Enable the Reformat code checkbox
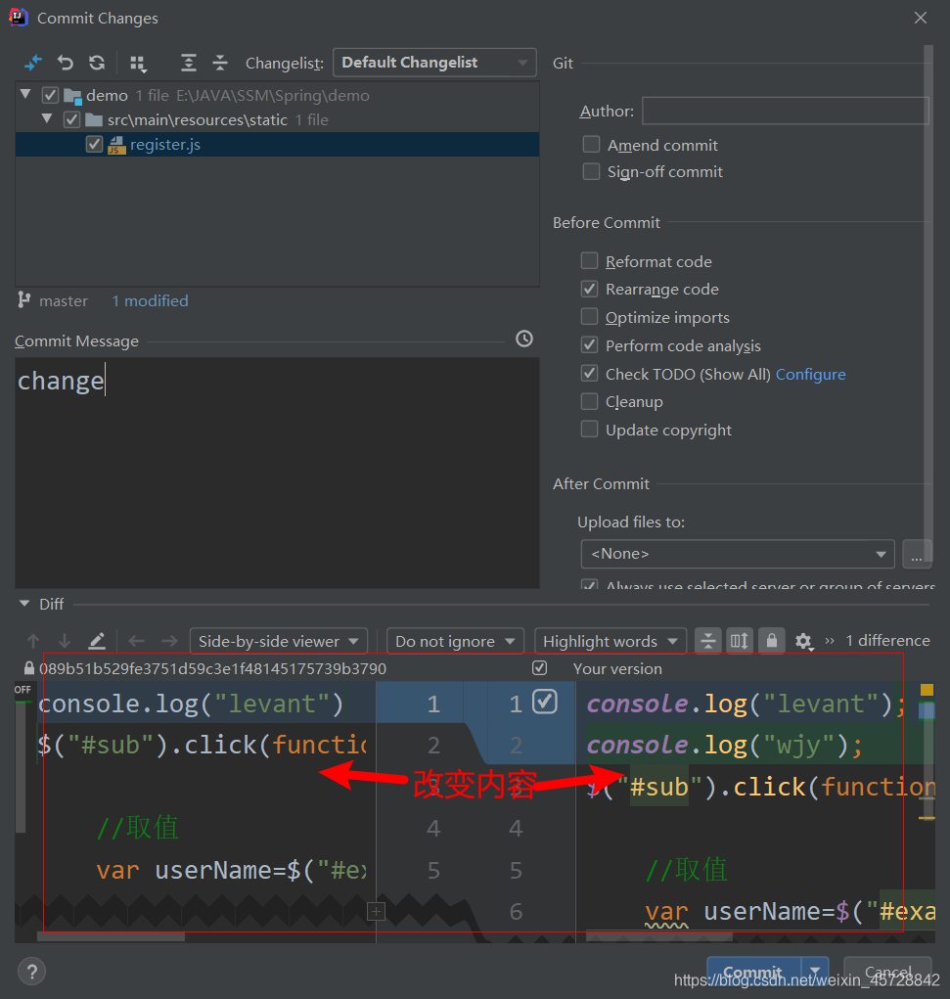This screenshot has width=950, height=999. coord(589,261)
